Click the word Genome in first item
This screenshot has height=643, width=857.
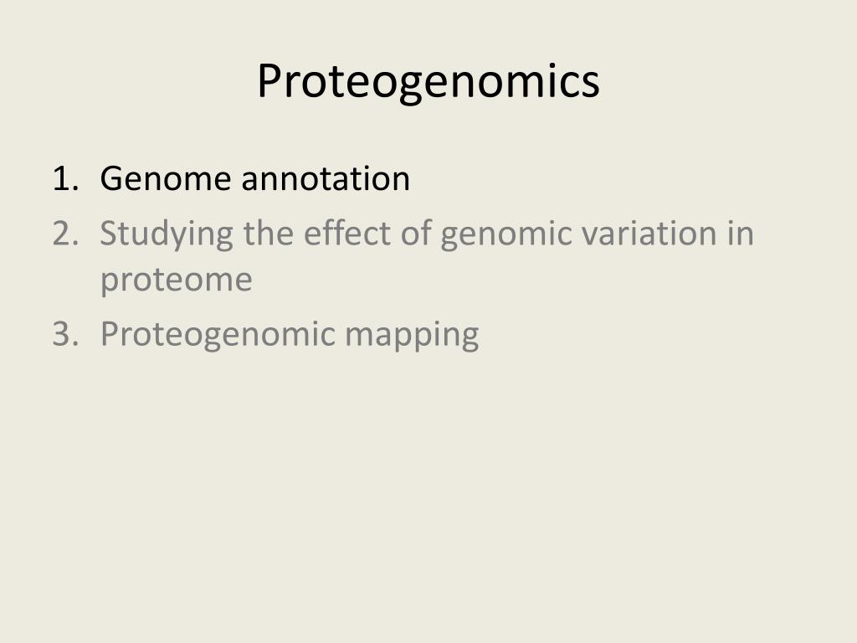pos(166,179)
